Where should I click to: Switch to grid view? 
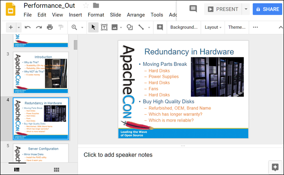click(x=56, y=169)
